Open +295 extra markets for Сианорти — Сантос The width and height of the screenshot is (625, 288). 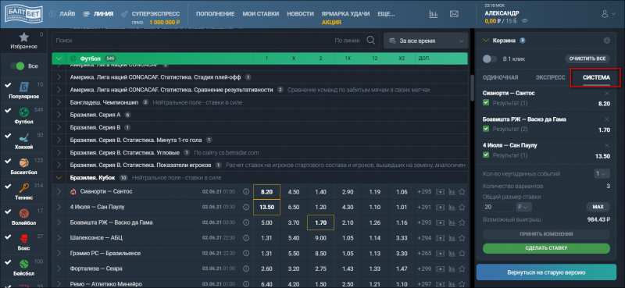pyautogui.click(x=424, y=191)
